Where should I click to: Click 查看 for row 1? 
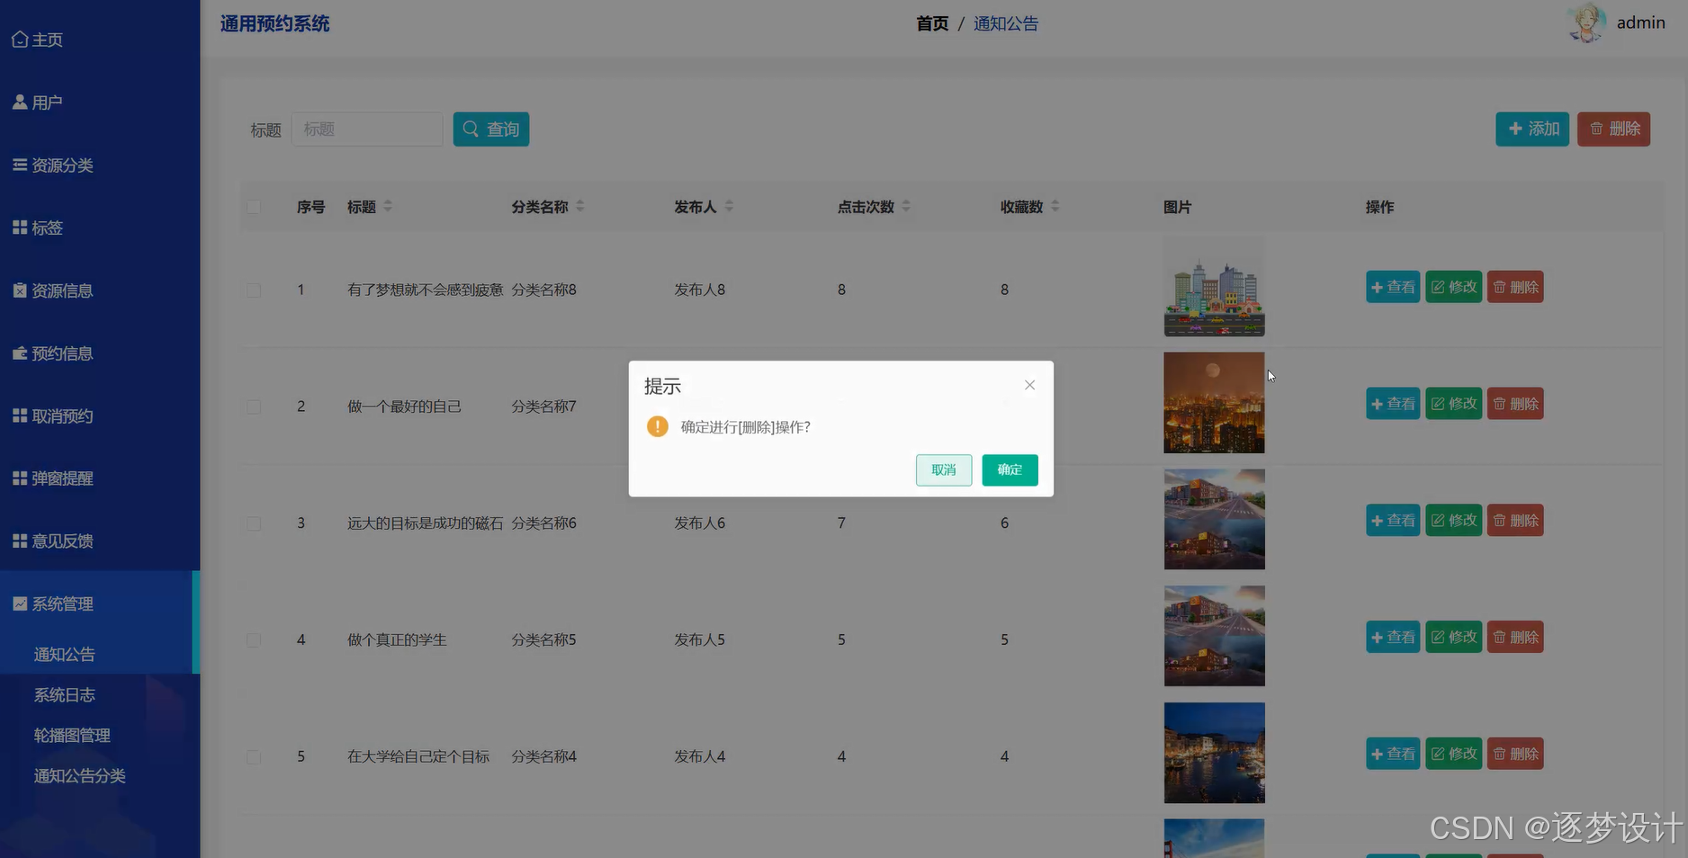pyautogui.click(x=1393, y=287)
